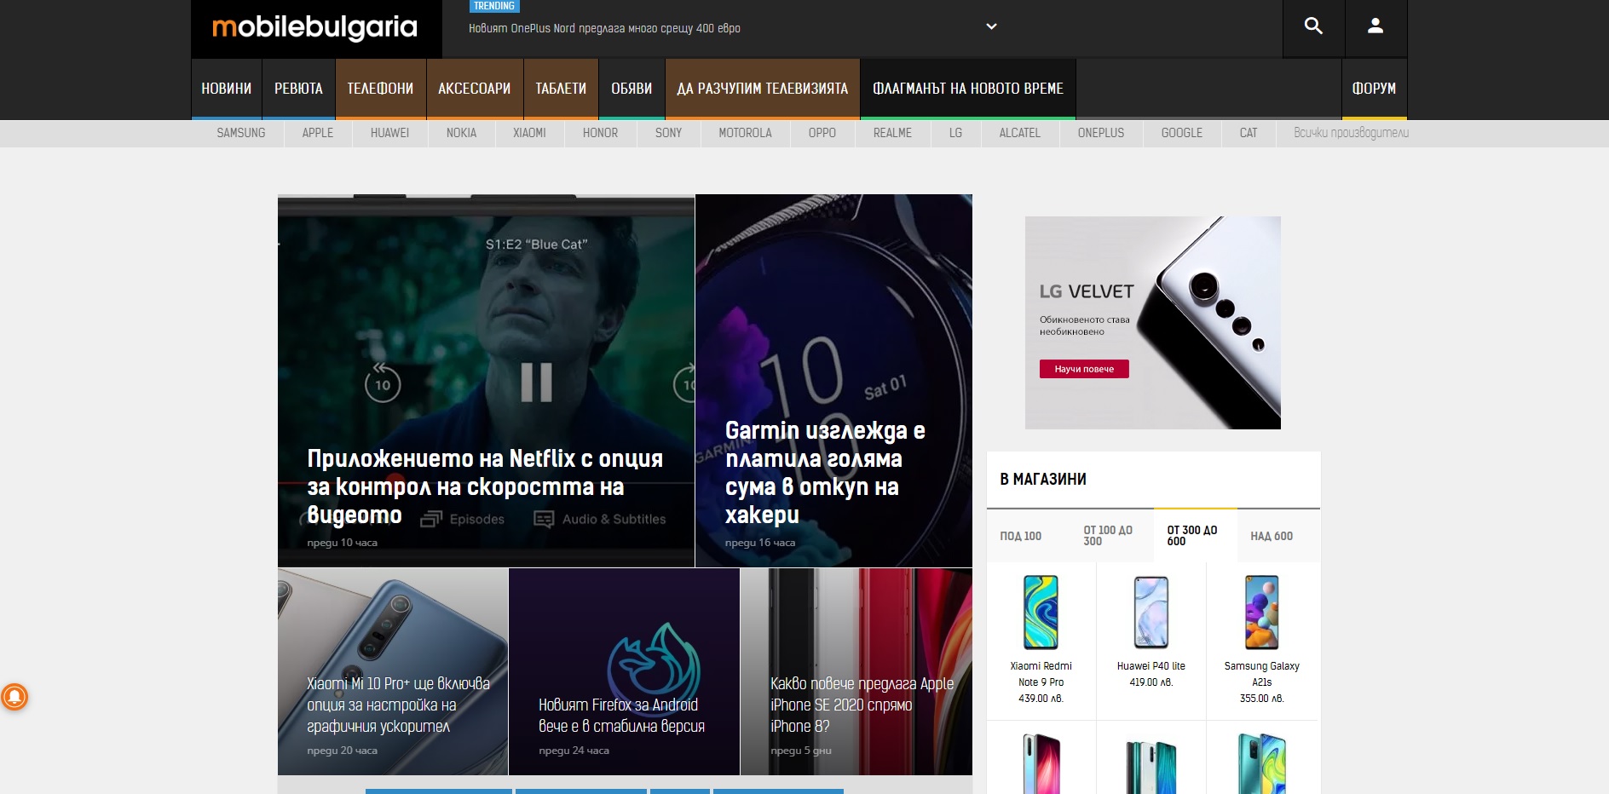Click the Huawei P40 lite name

1151,666
